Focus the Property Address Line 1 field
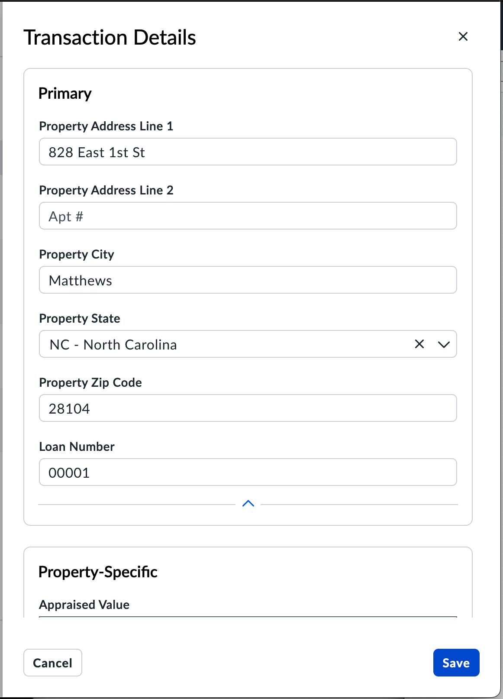Viewport: 503px width, 699px height. (x=248, y=152)
